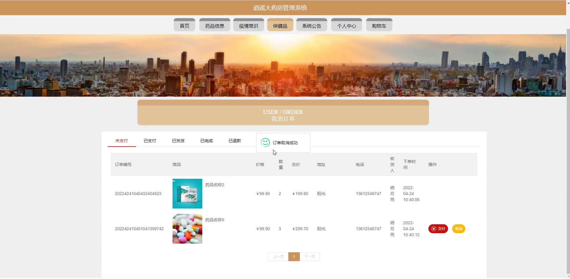Screen dimensions: 570x279
Task: Open 疫情常识 section
Action: point(248,26)
